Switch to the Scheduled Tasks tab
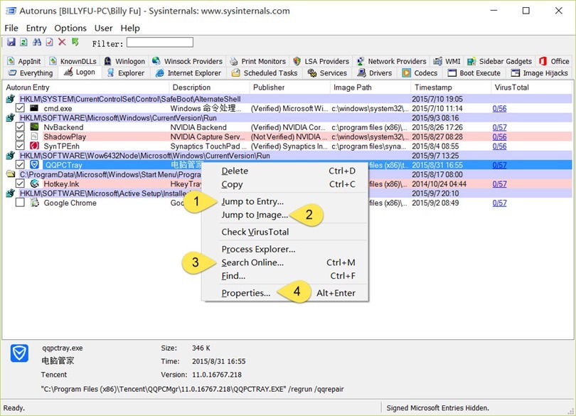 tap(265, 73)
